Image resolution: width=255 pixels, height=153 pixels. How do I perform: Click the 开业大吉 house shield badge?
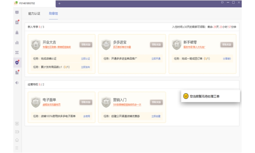[36, 45]
